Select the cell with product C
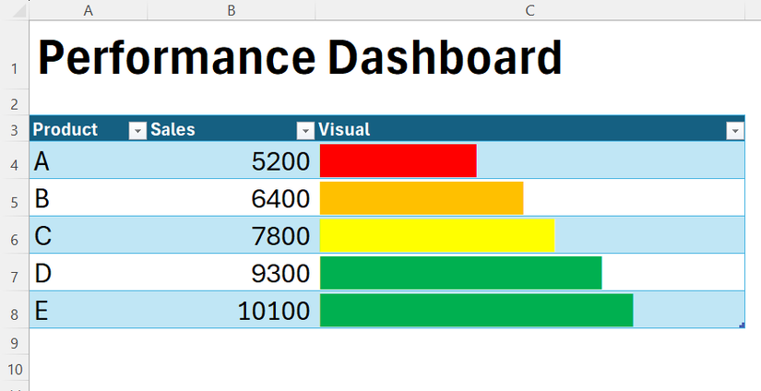This screenshot has width=761, height=391. 89,235
